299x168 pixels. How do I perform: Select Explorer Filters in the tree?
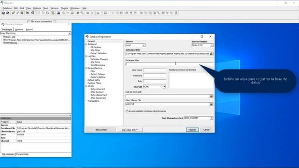coord(94,83)
